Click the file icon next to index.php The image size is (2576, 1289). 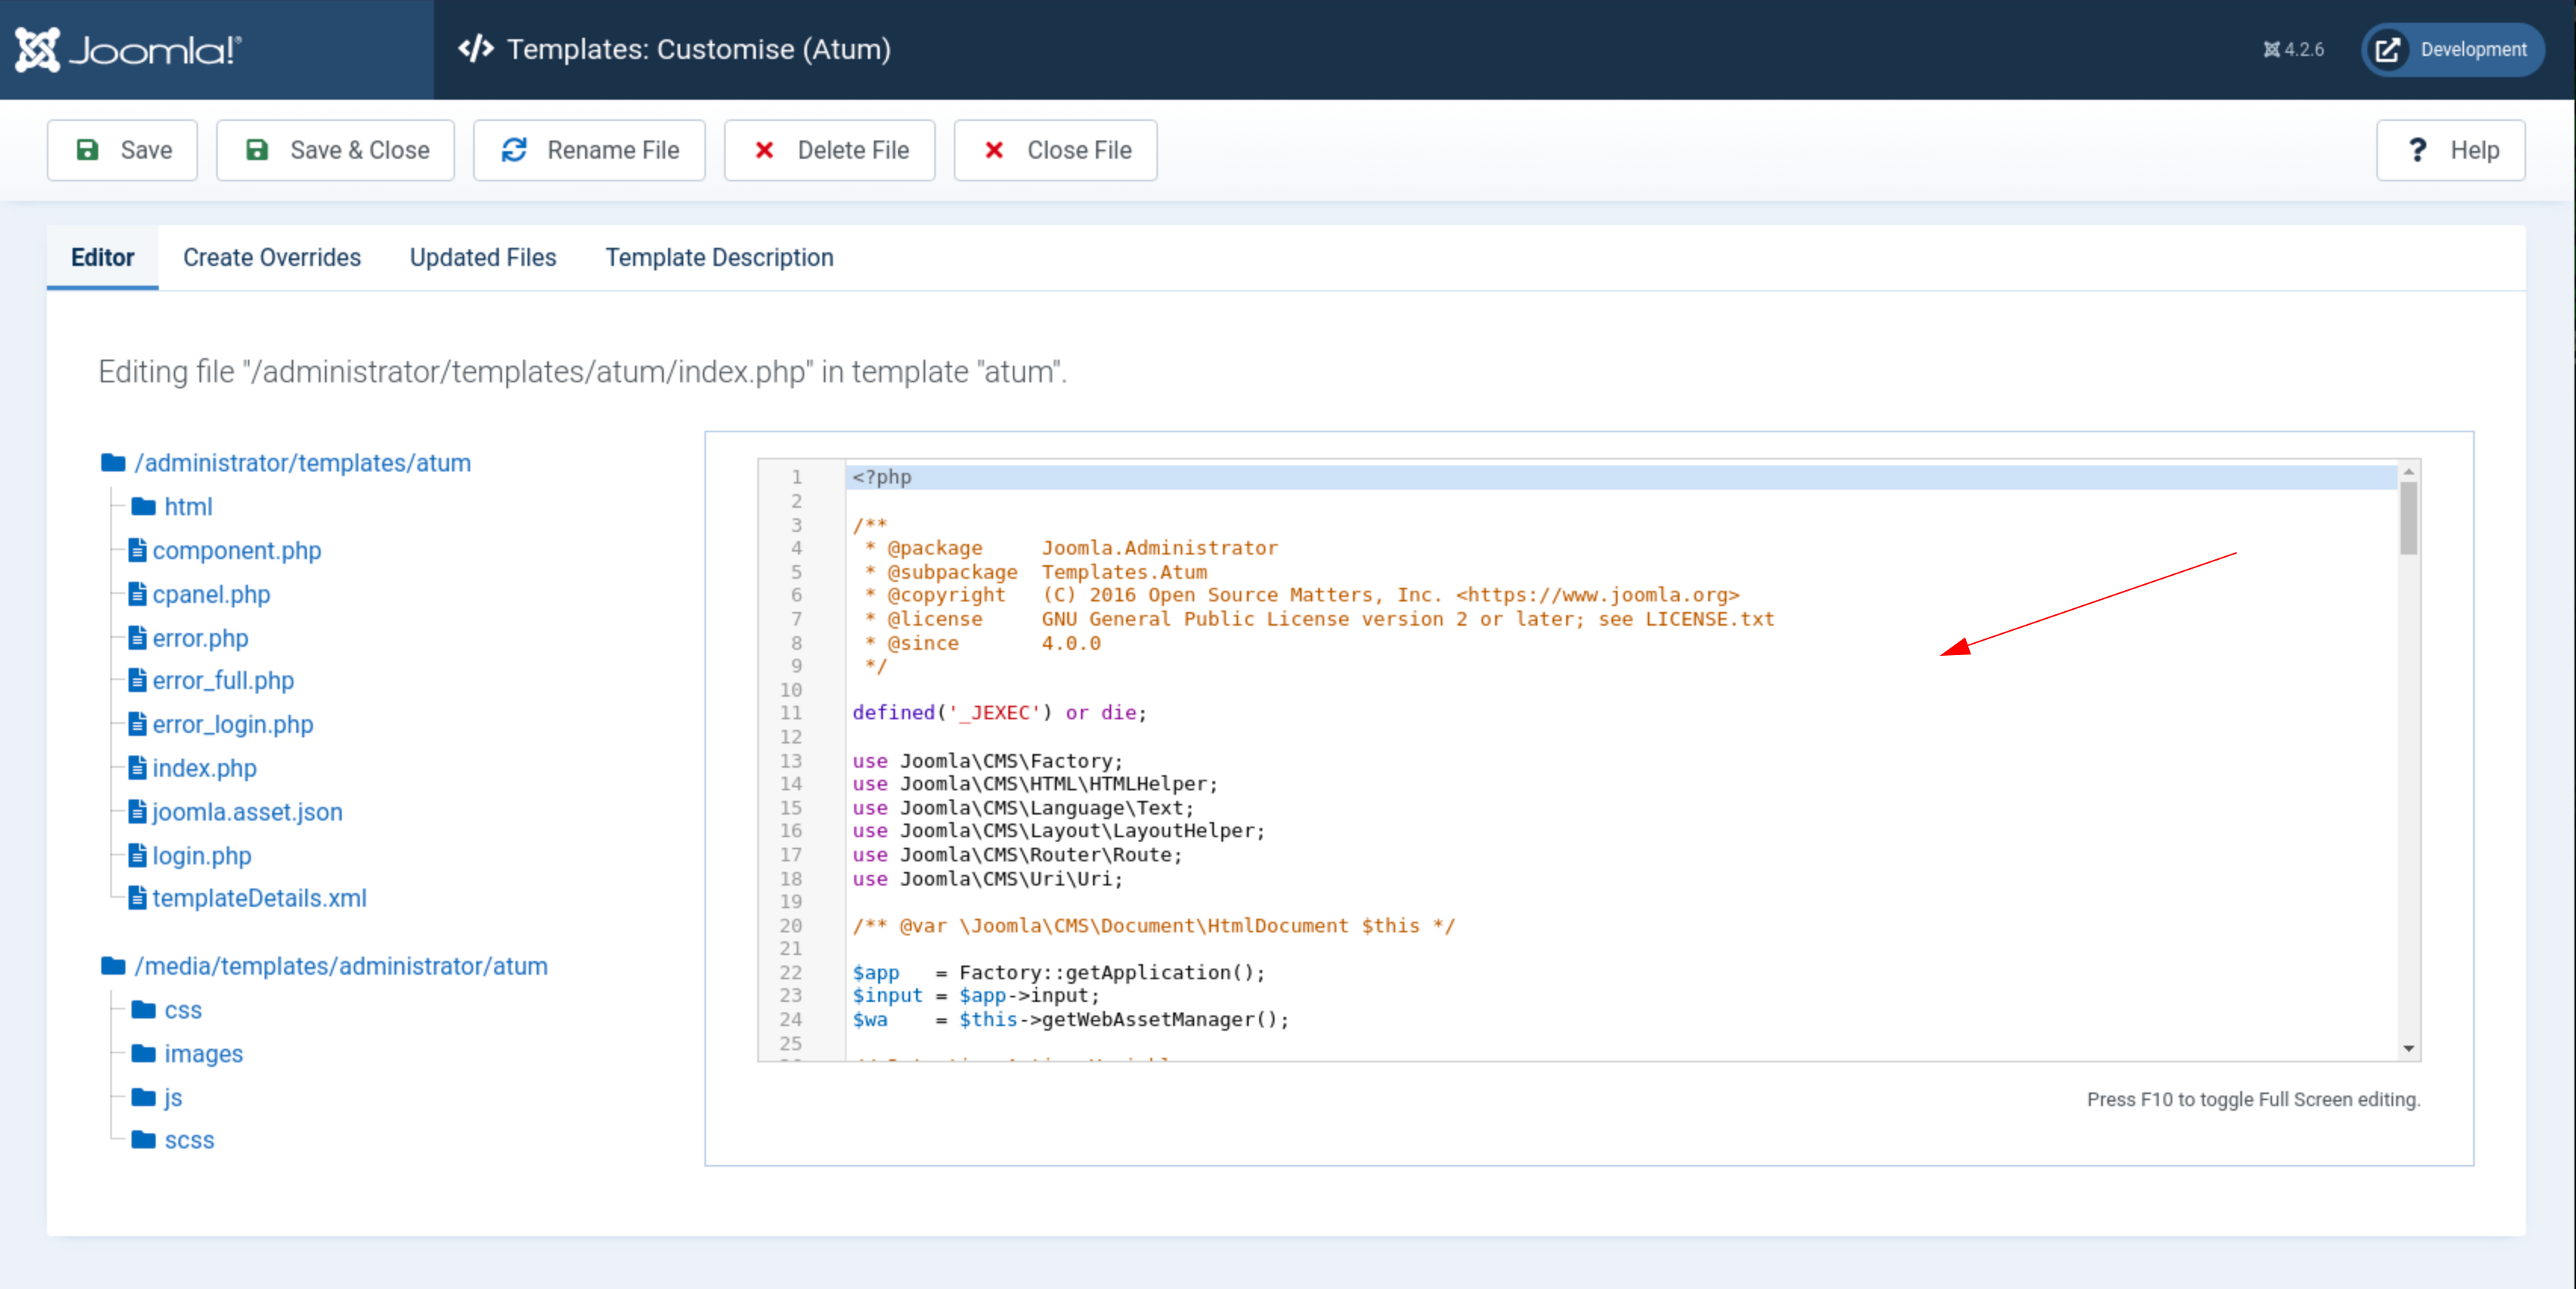(138, 768)
